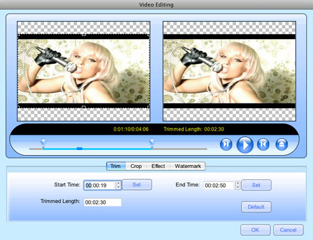The width and height of the screenshot is (313, 240).
Task: Click the blue playhead on seek bar
Action: click(79, 149)
